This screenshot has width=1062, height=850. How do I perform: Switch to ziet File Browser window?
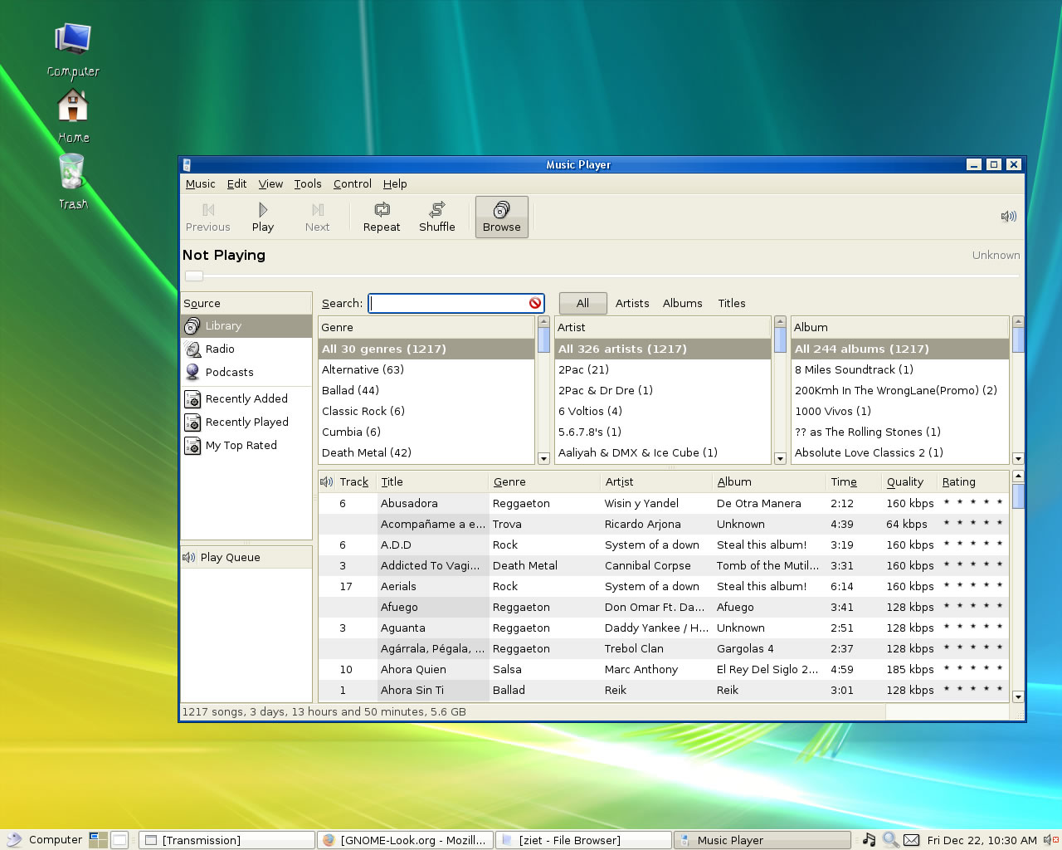pos(583,840)
